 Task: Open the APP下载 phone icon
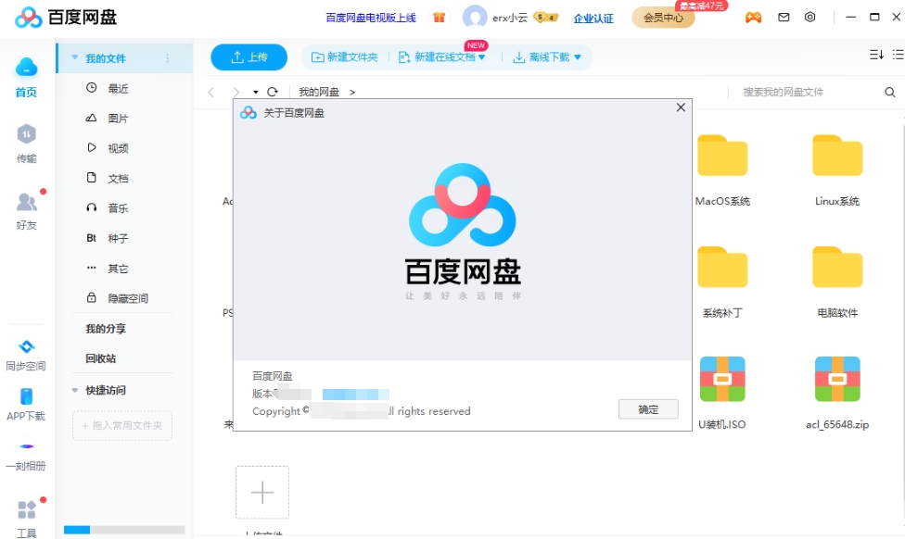(26, 396)
